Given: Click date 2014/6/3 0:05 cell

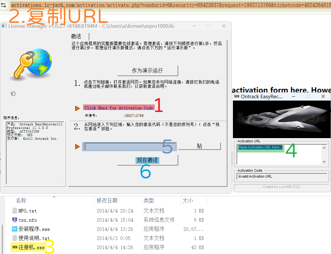Looking at the screenshot, I should [114, 238].
